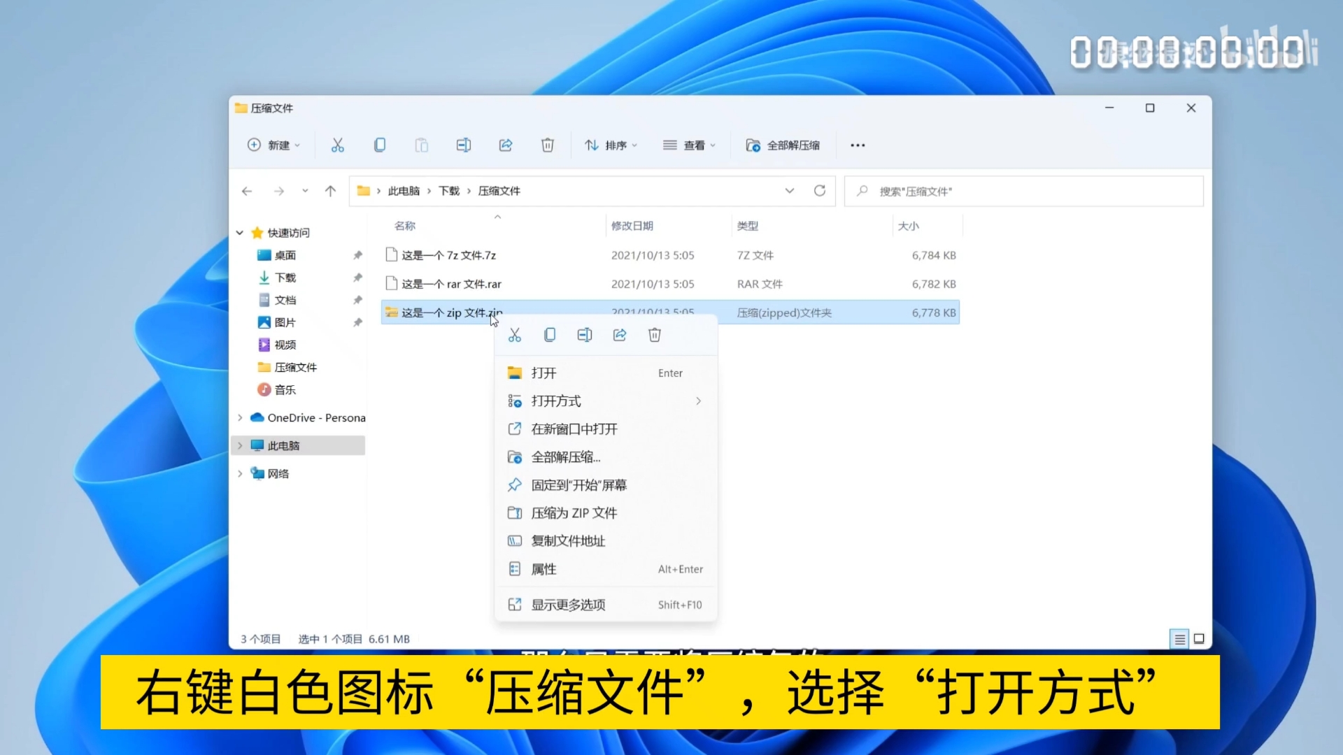Viewport: 1343px width, 755px height.
Task: Choose 全部解压缩... from the context menu
Action: coord(565,457)
